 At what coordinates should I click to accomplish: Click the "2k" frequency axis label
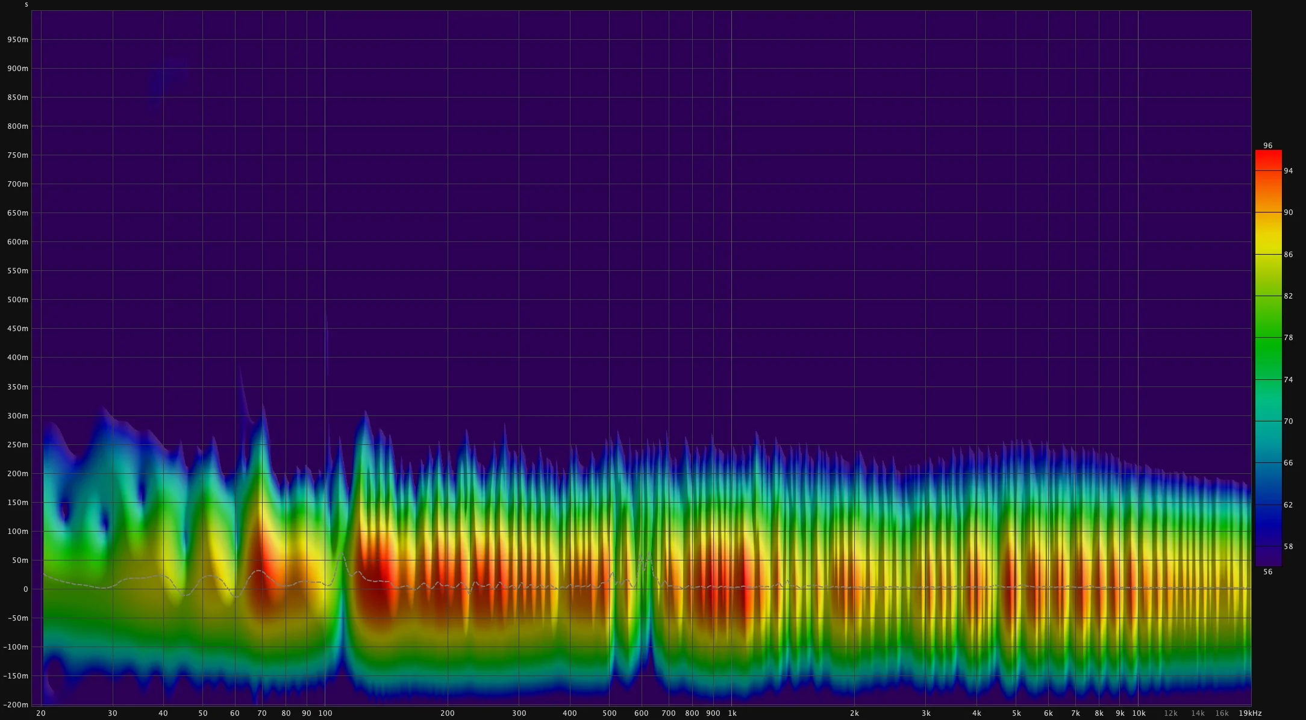point(855,713)
